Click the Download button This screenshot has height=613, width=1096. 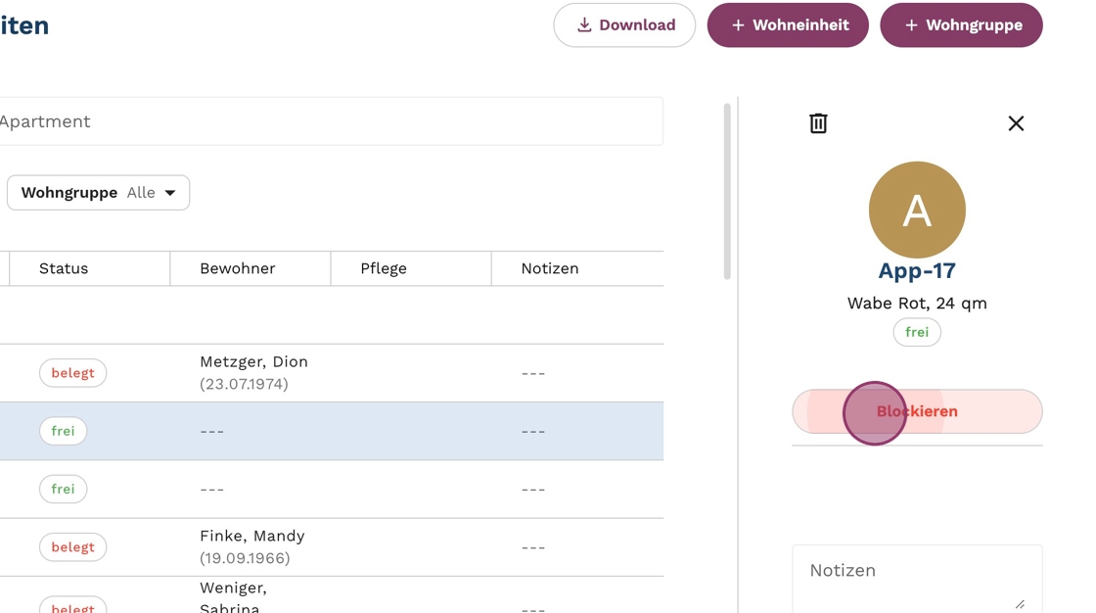(x=624, y=25)
